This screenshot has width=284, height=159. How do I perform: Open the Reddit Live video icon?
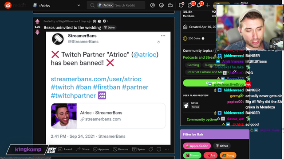coord(170,5)
